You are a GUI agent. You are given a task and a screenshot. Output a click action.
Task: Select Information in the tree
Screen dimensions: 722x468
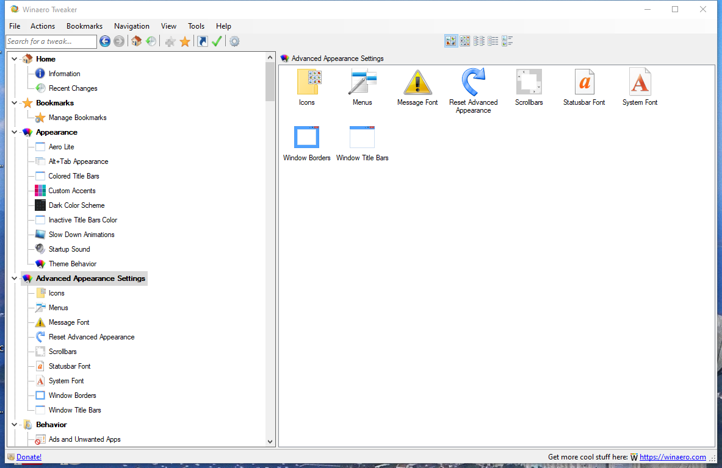pos(65,74)
